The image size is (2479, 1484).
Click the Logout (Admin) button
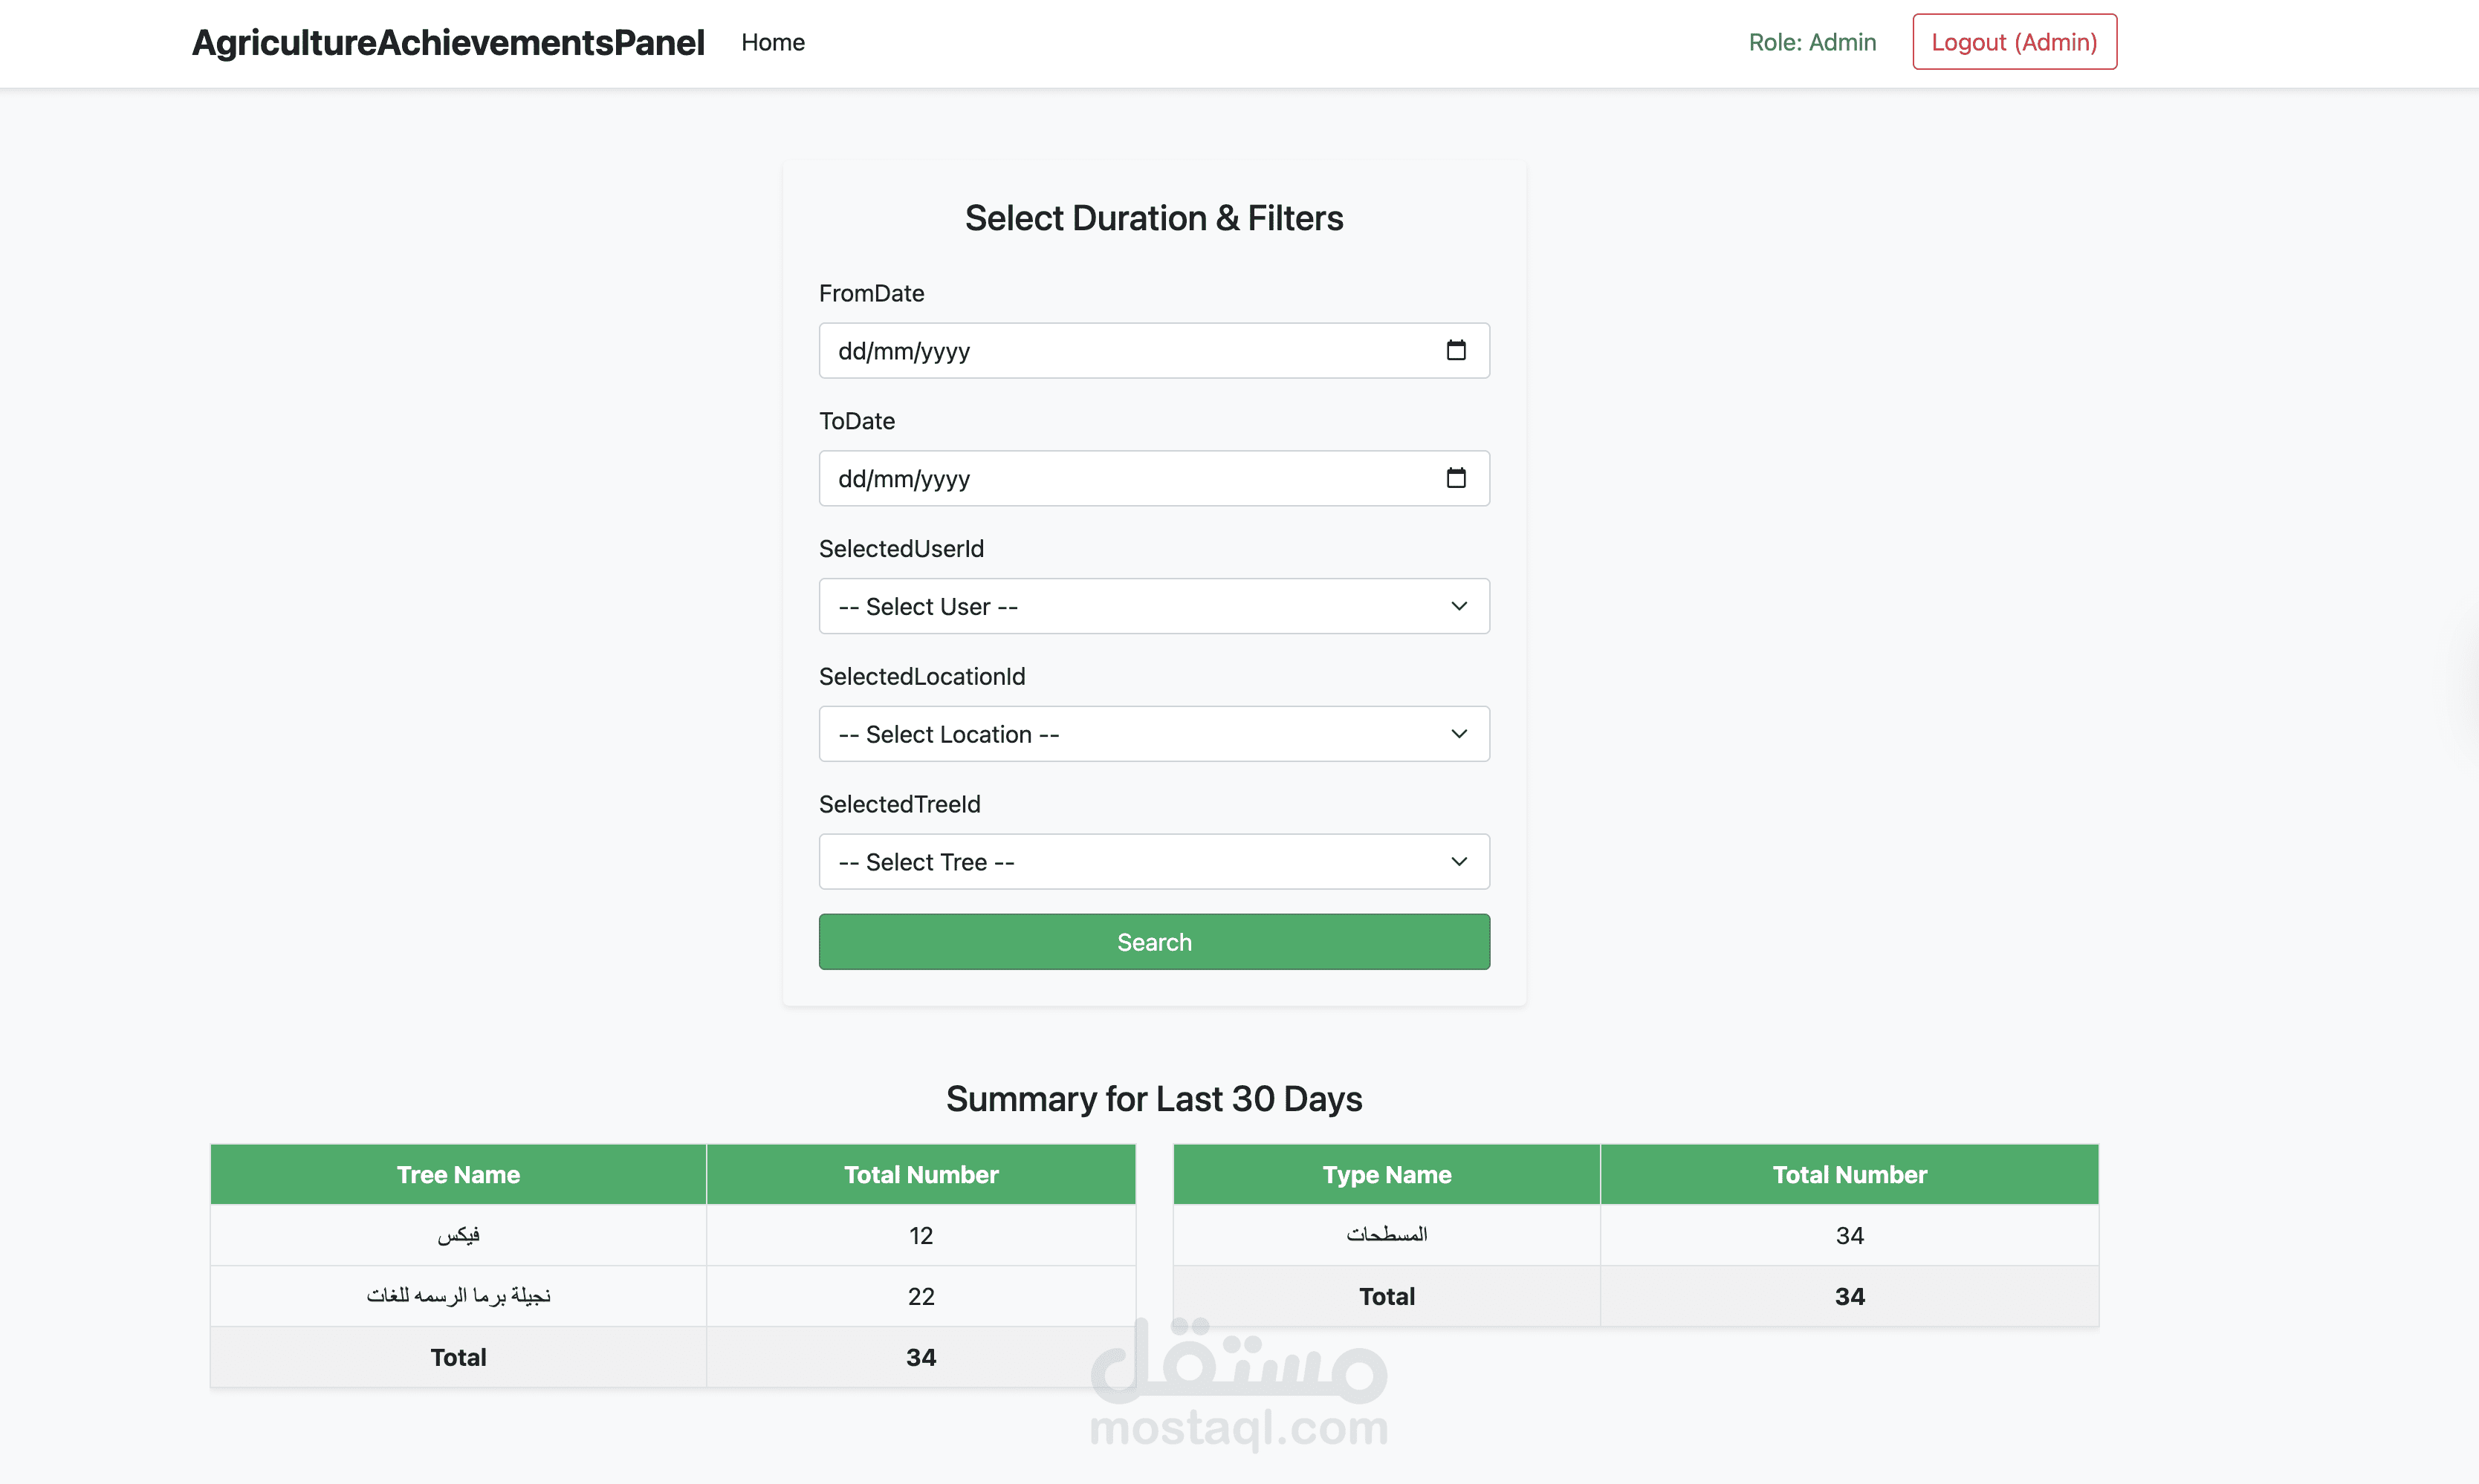[2014, 42]
